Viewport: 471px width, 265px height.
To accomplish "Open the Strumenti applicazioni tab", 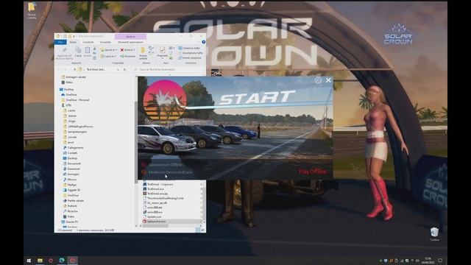I will point(130,42).
